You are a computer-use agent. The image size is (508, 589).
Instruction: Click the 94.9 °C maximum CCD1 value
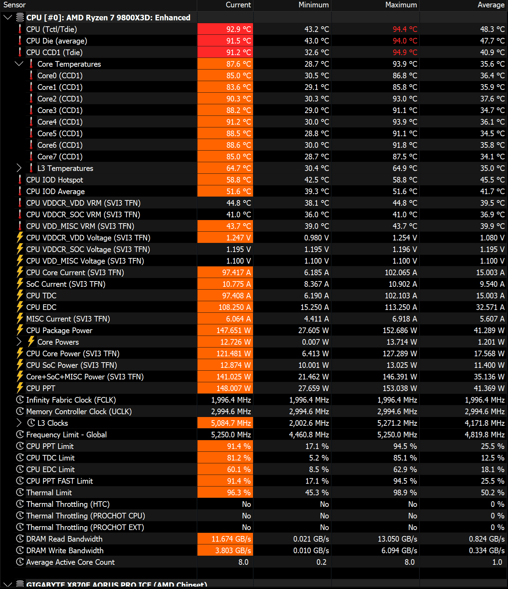pos(405,52)
